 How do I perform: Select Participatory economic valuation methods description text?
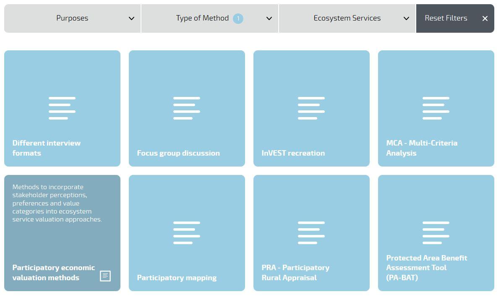[x=57, y=203]
